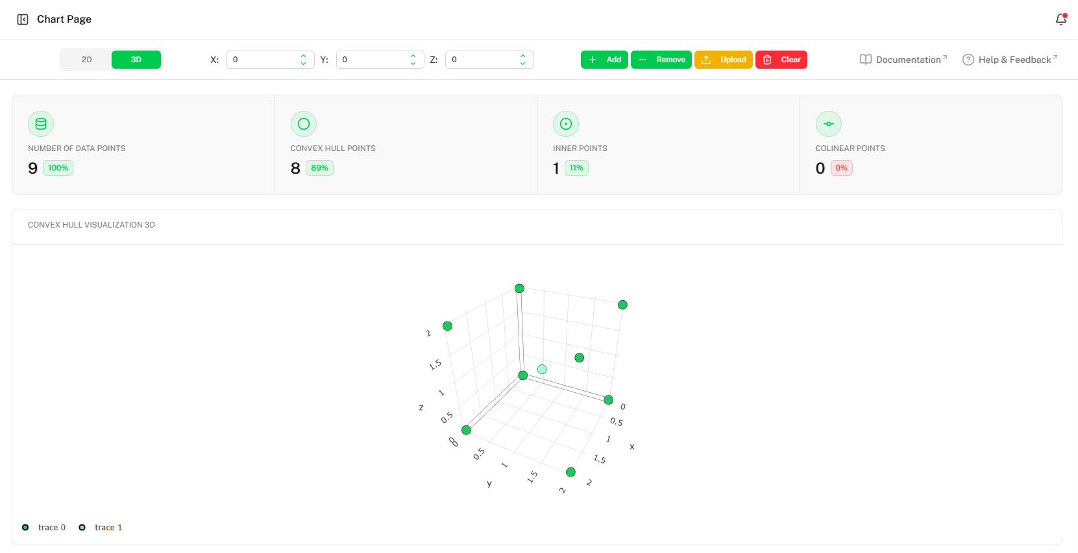Click the colinear points node icon
The width and height of the screenshot is (1078, 553).
[x=829, y=124]
